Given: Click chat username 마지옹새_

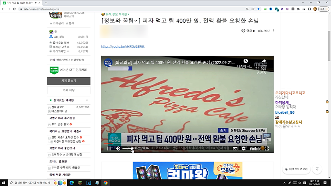Looking at the screenshot, I should click(283, 103).
